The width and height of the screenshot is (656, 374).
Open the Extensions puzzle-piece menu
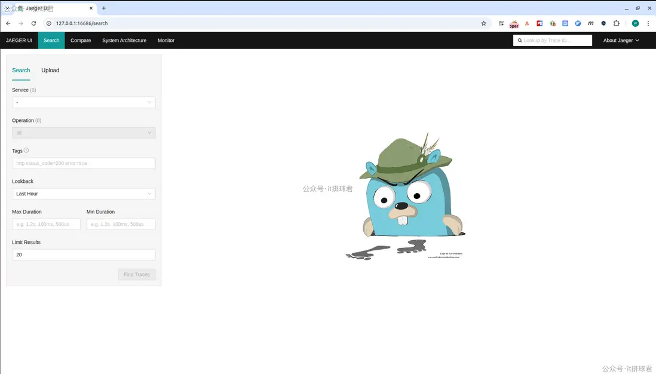pyautogui.click(x=616, y=23)
